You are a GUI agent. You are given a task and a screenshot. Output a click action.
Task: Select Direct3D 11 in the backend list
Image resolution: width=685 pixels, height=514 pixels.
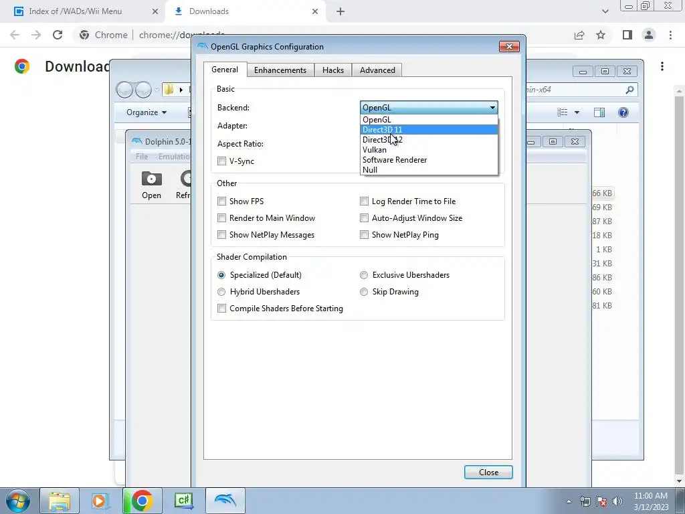point(429,129)
